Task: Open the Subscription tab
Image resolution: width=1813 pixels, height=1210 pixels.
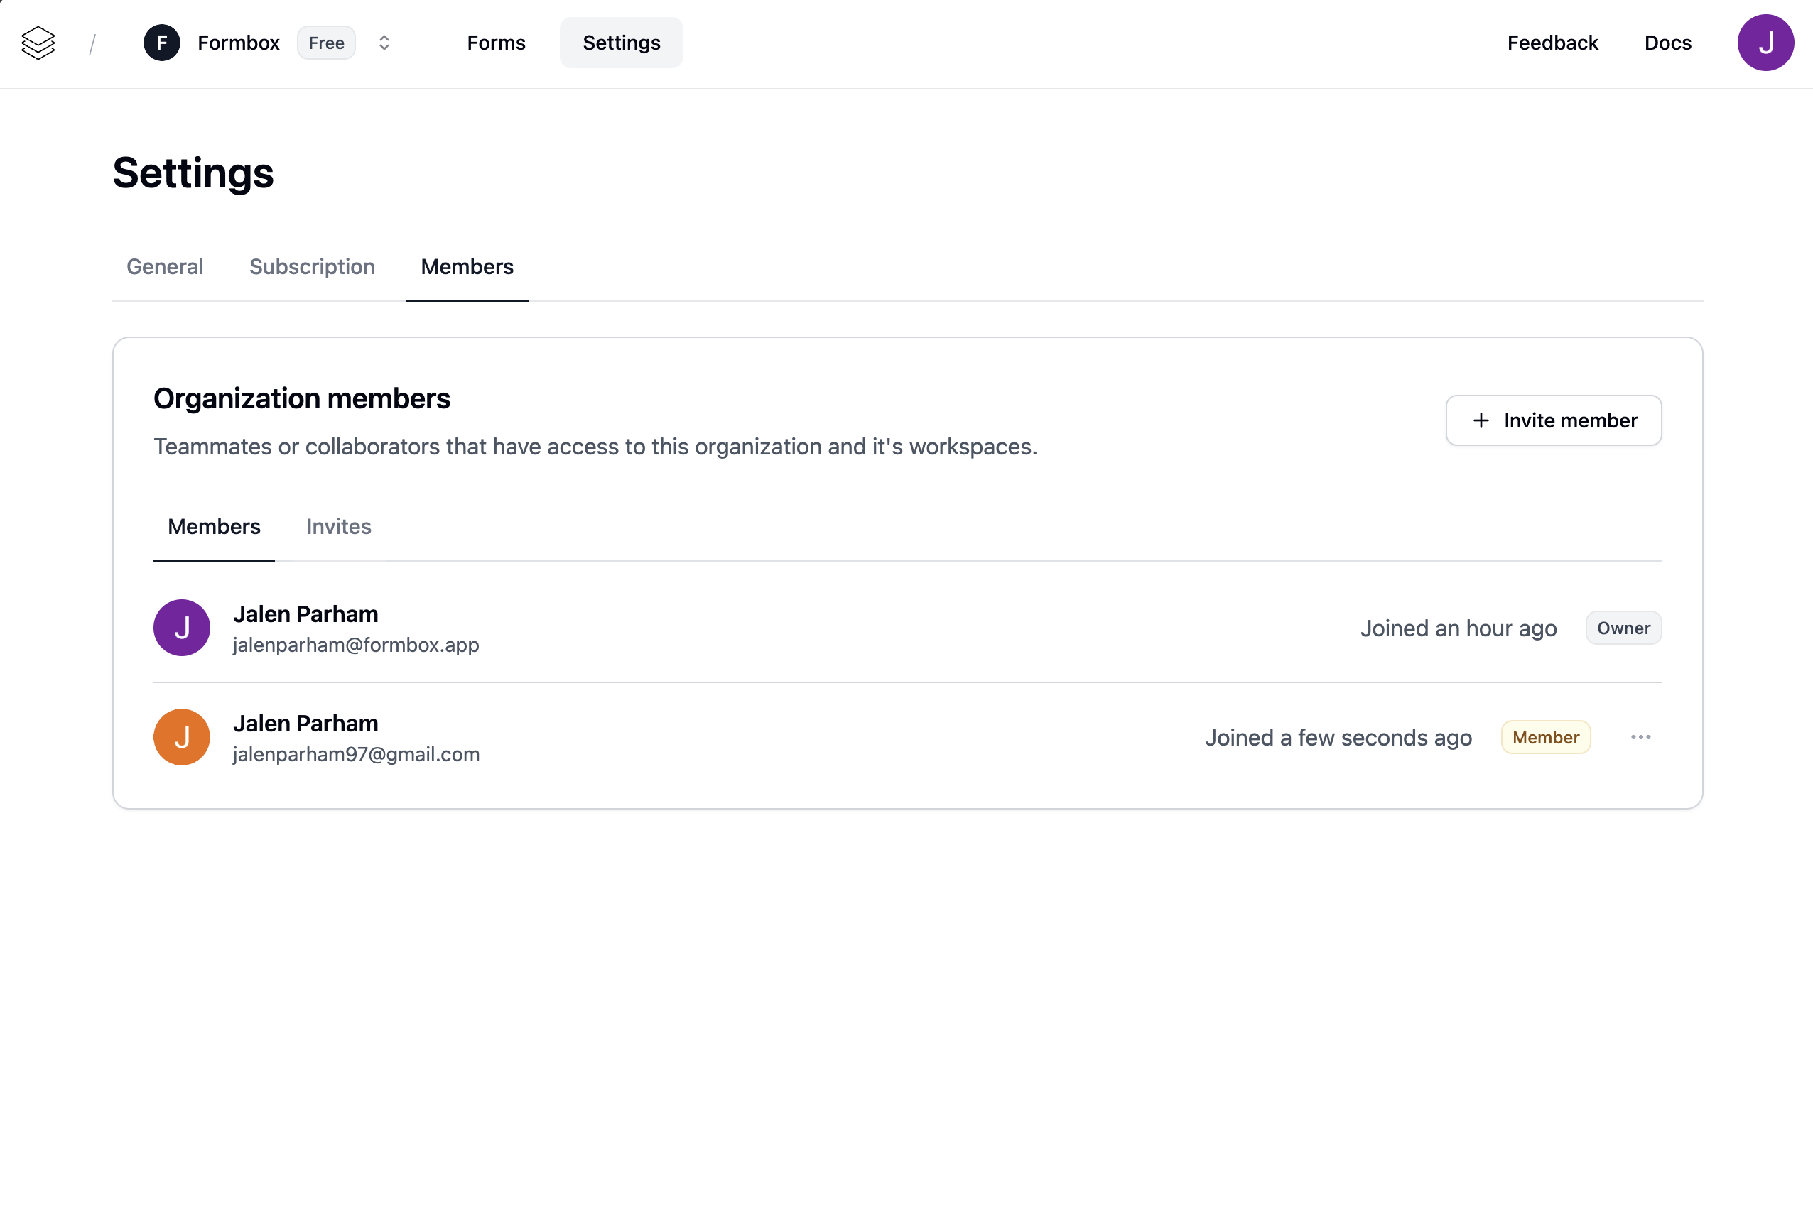Action: click(x=312, y=267)
